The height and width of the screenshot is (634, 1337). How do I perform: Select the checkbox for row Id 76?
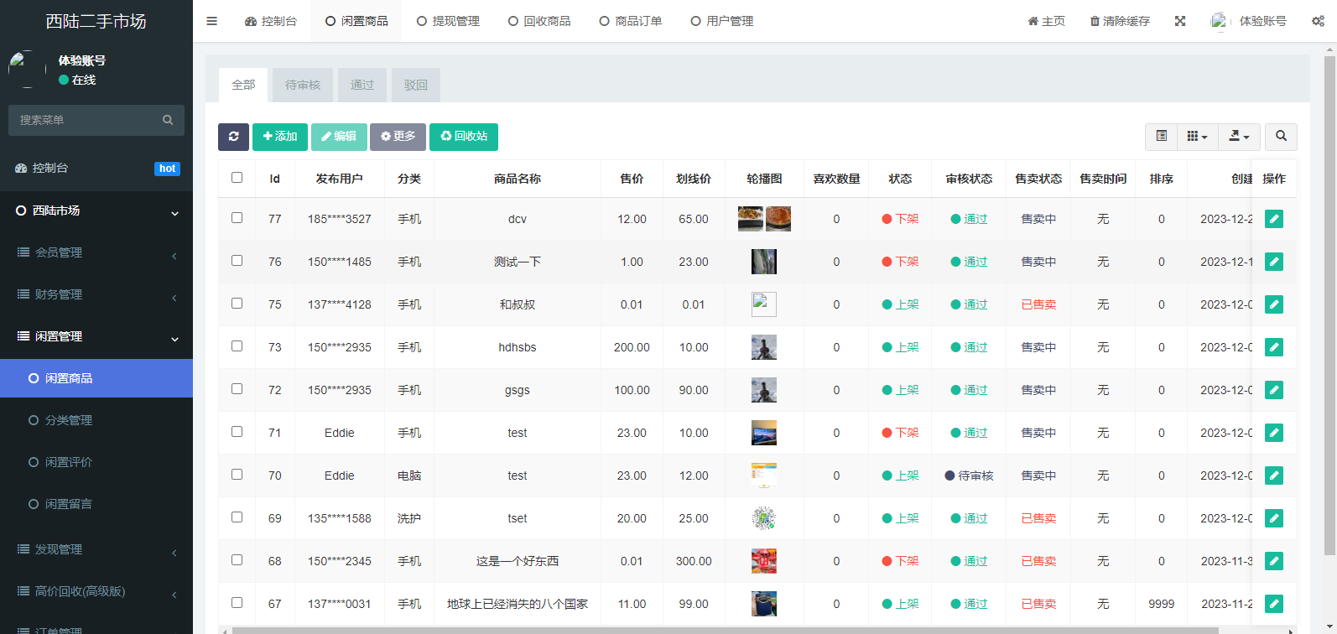(x=237, y=261)
